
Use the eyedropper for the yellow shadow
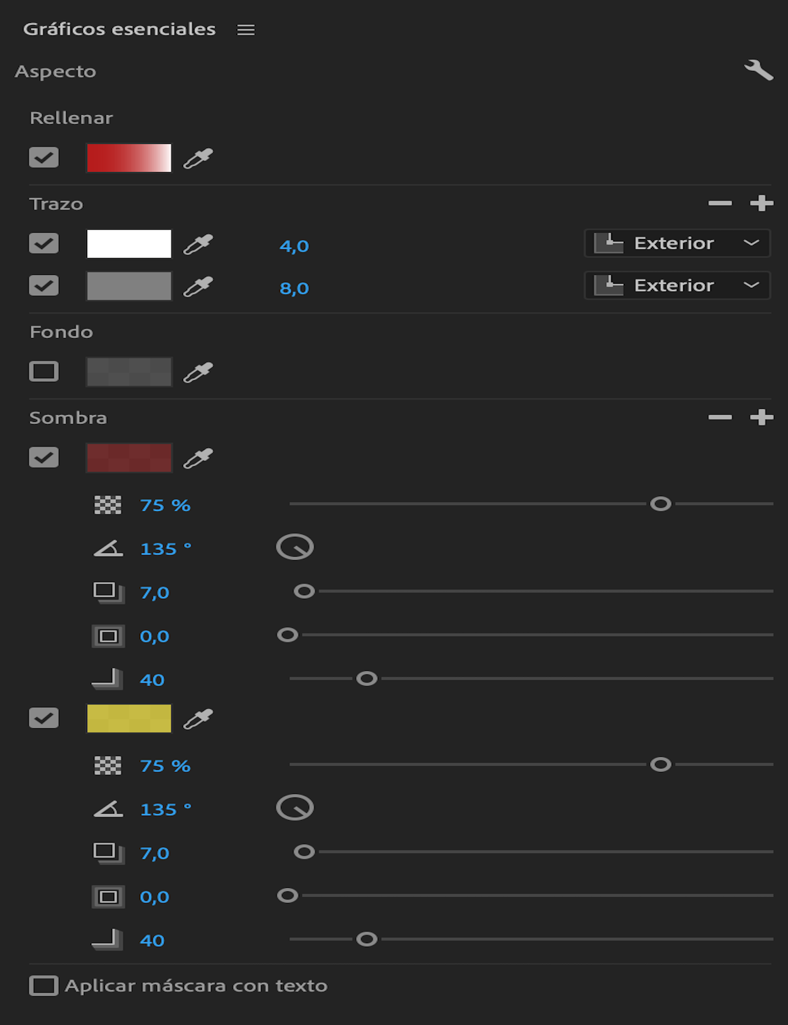(198, 718)
